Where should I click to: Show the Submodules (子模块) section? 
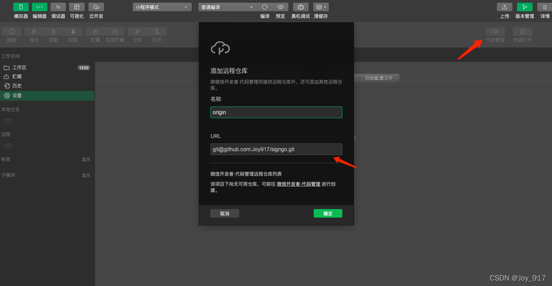[86, 175]
